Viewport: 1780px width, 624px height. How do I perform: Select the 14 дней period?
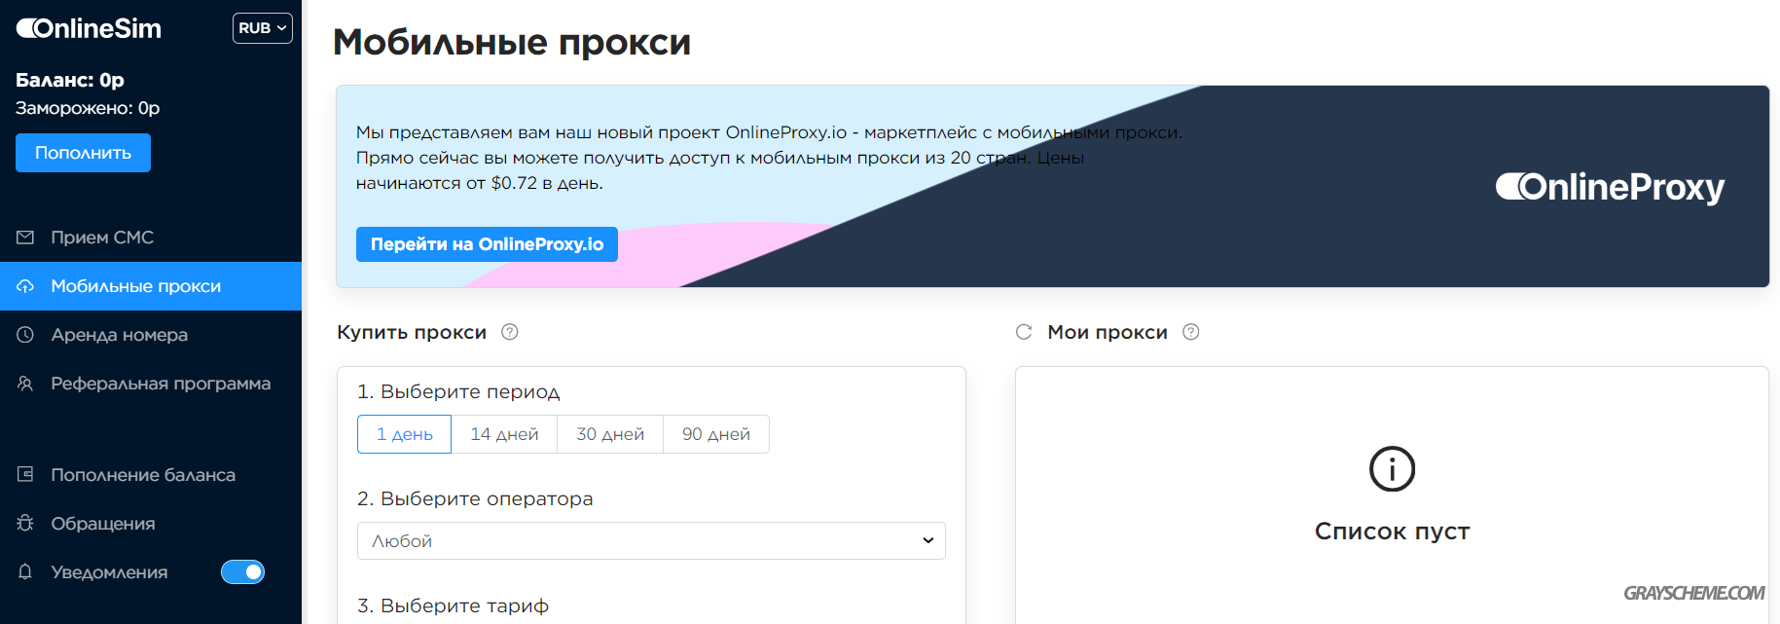504,434
